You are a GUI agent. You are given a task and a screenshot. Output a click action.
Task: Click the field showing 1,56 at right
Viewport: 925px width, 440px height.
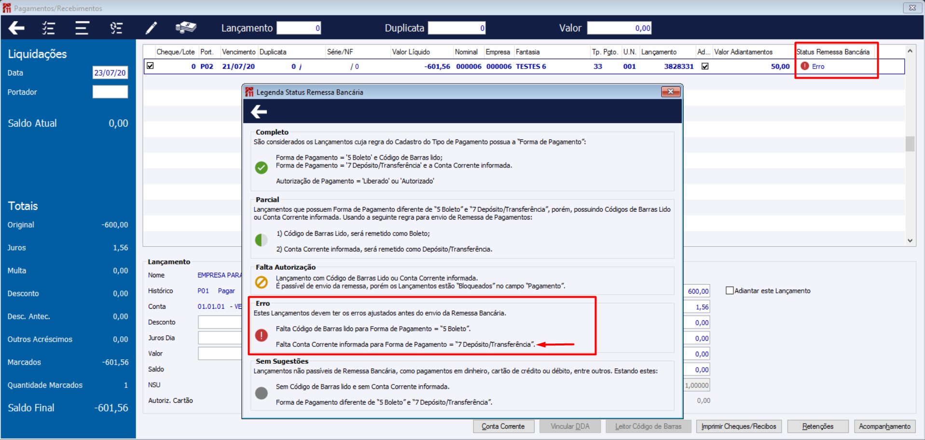coord(696,307)
